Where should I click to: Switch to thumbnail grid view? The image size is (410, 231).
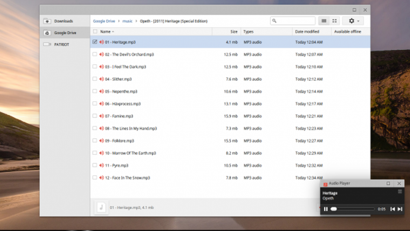point(334,21)
